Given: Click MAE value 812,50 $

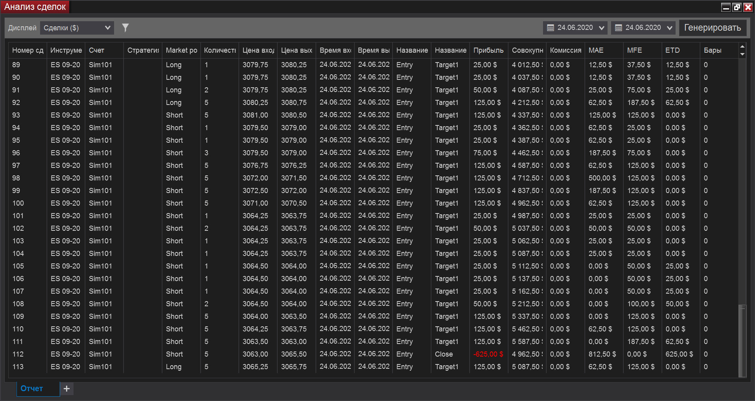Looking at the screenshot, I should pyautogui.click(x=602, y=354).
